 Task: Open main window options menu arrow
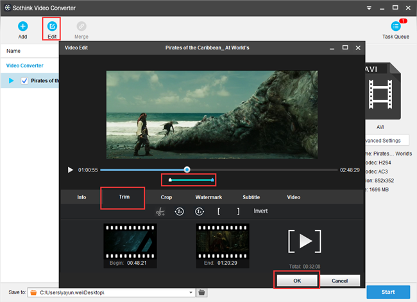pos(369,8)
